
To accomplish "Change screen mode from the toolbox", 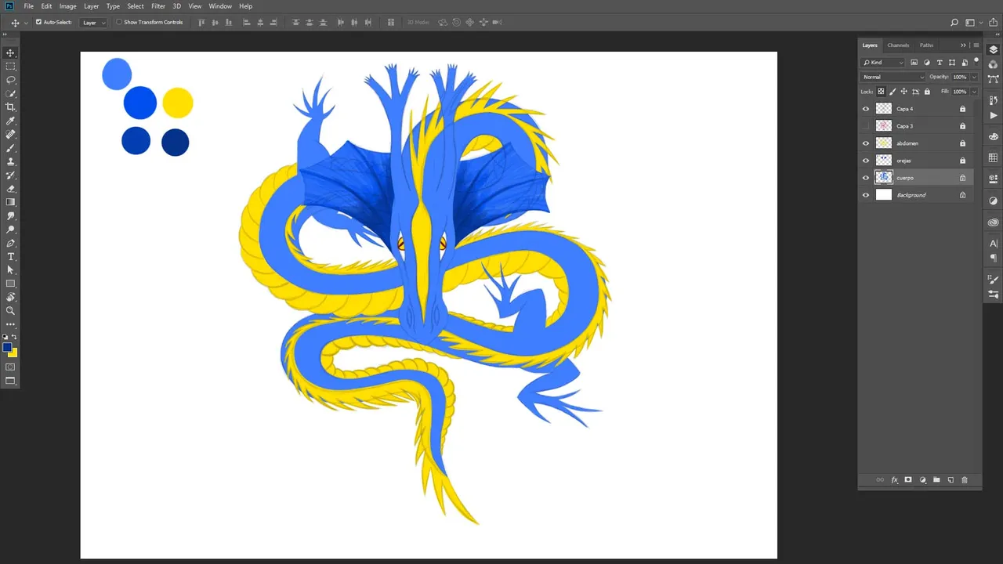I will (10, 381).
